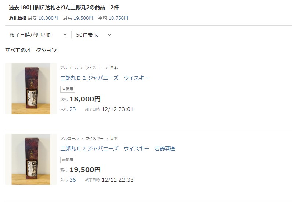This screenshot has height=205, width=292.
Task: Click the chevron next to 50件表示
Action: [x=109, y=34]
